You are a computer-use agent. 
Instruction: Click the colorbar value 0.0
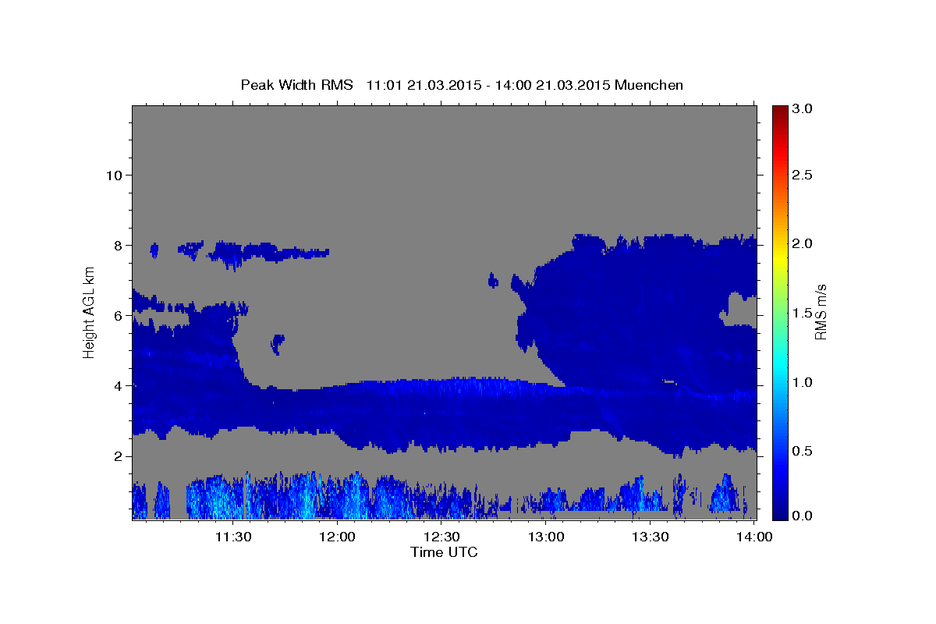[803, 516]
